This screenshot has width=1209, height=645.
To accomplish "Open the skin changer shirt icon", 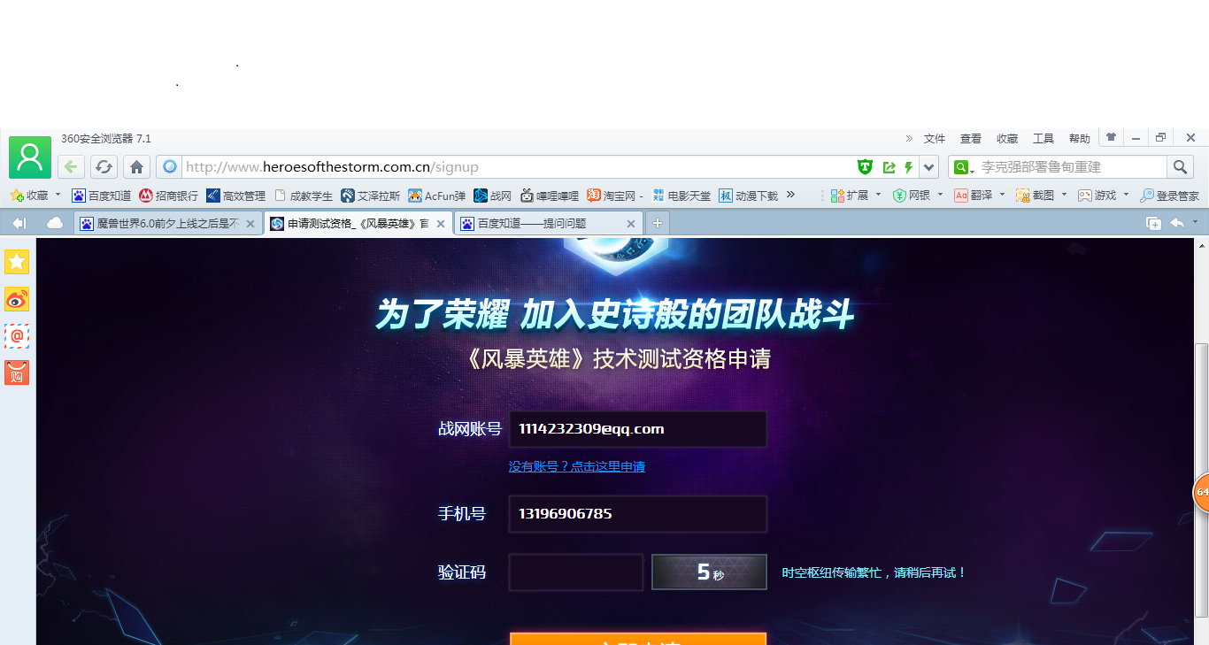I will tap(1111, 137).
